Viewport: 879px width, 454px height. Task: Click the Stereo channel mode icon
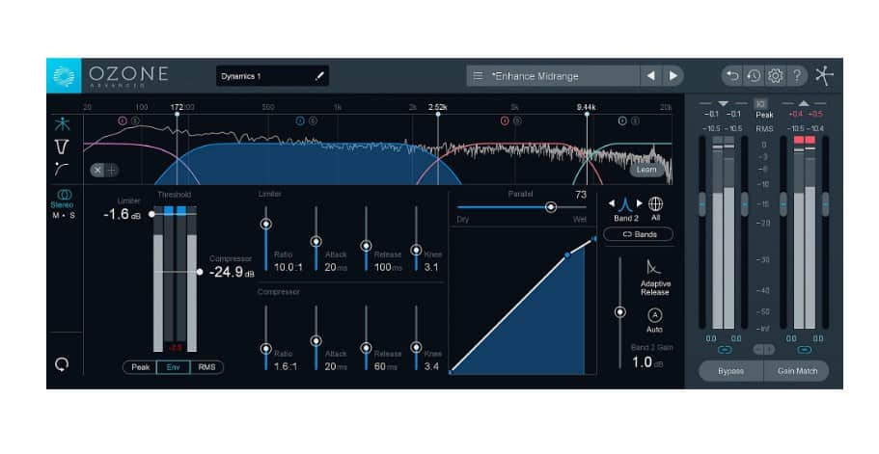(x=65, y=195)
